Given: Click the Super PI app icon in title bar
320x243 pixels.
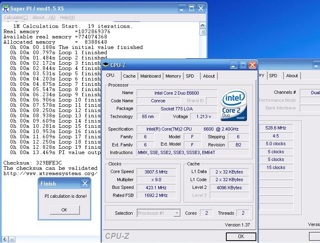Looking at the screenshot, I should pos(6,8).
